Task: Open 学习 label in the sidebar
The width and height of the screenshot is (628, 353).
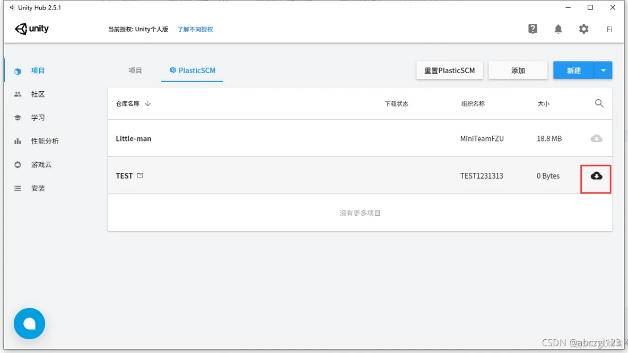Action: pyautogui.click(x=38, y=118)
